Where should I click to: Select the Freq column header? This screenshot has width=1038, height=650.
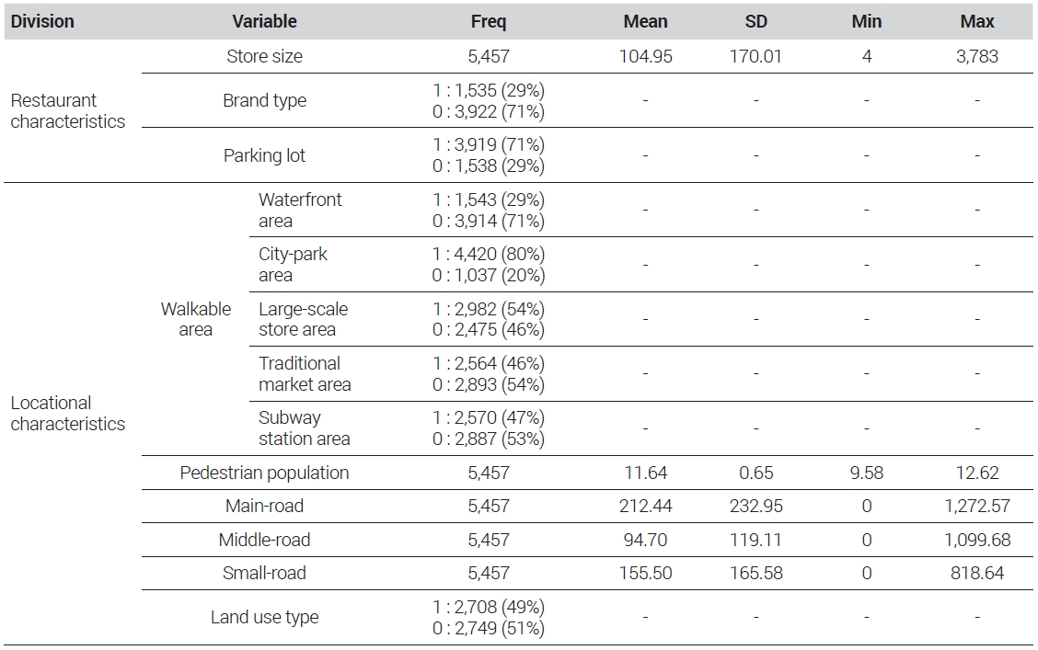coord(489,22)
